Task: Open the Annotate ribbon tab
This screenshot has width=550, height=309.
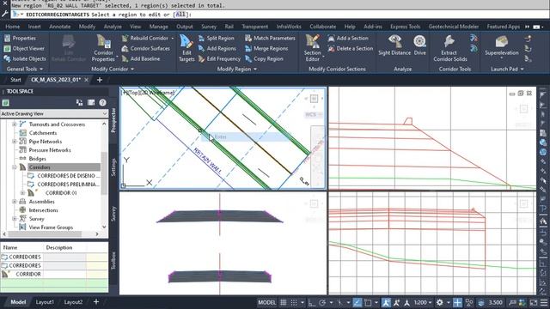Action: (x=59, y=27)
